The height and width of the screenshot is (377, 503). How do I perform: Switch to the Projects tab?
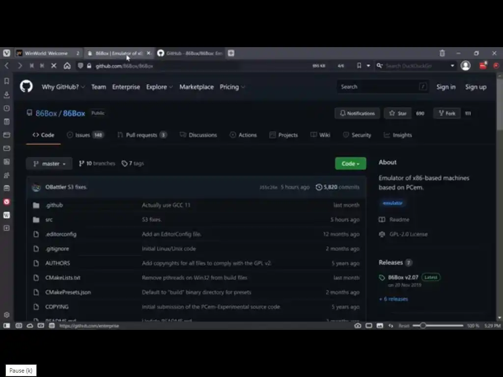pyautogui.click(x=283, y=135)
